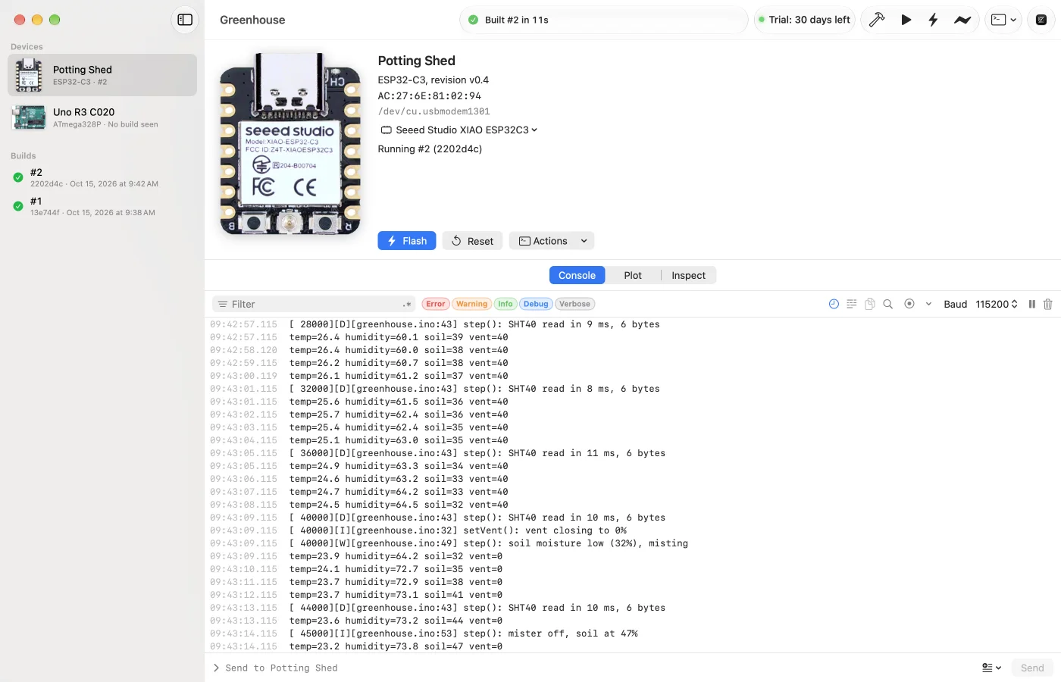The image size is (1061, 682).
Task: Select build #1 13e744f in sidebar
Action: pyautogui.click(x=102, y=206)
